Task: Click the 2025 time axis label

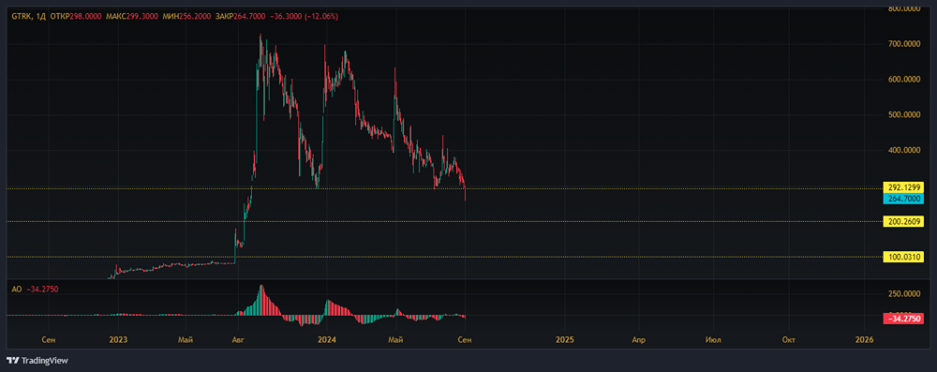Action: [564, 340]
